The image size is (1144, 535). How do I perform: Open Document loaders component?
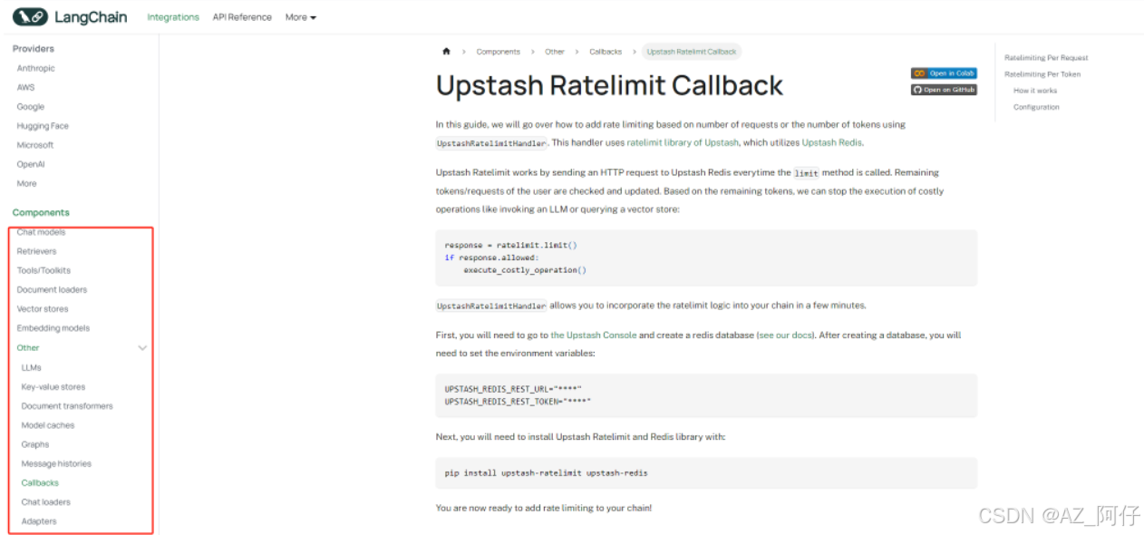[52, 289]
